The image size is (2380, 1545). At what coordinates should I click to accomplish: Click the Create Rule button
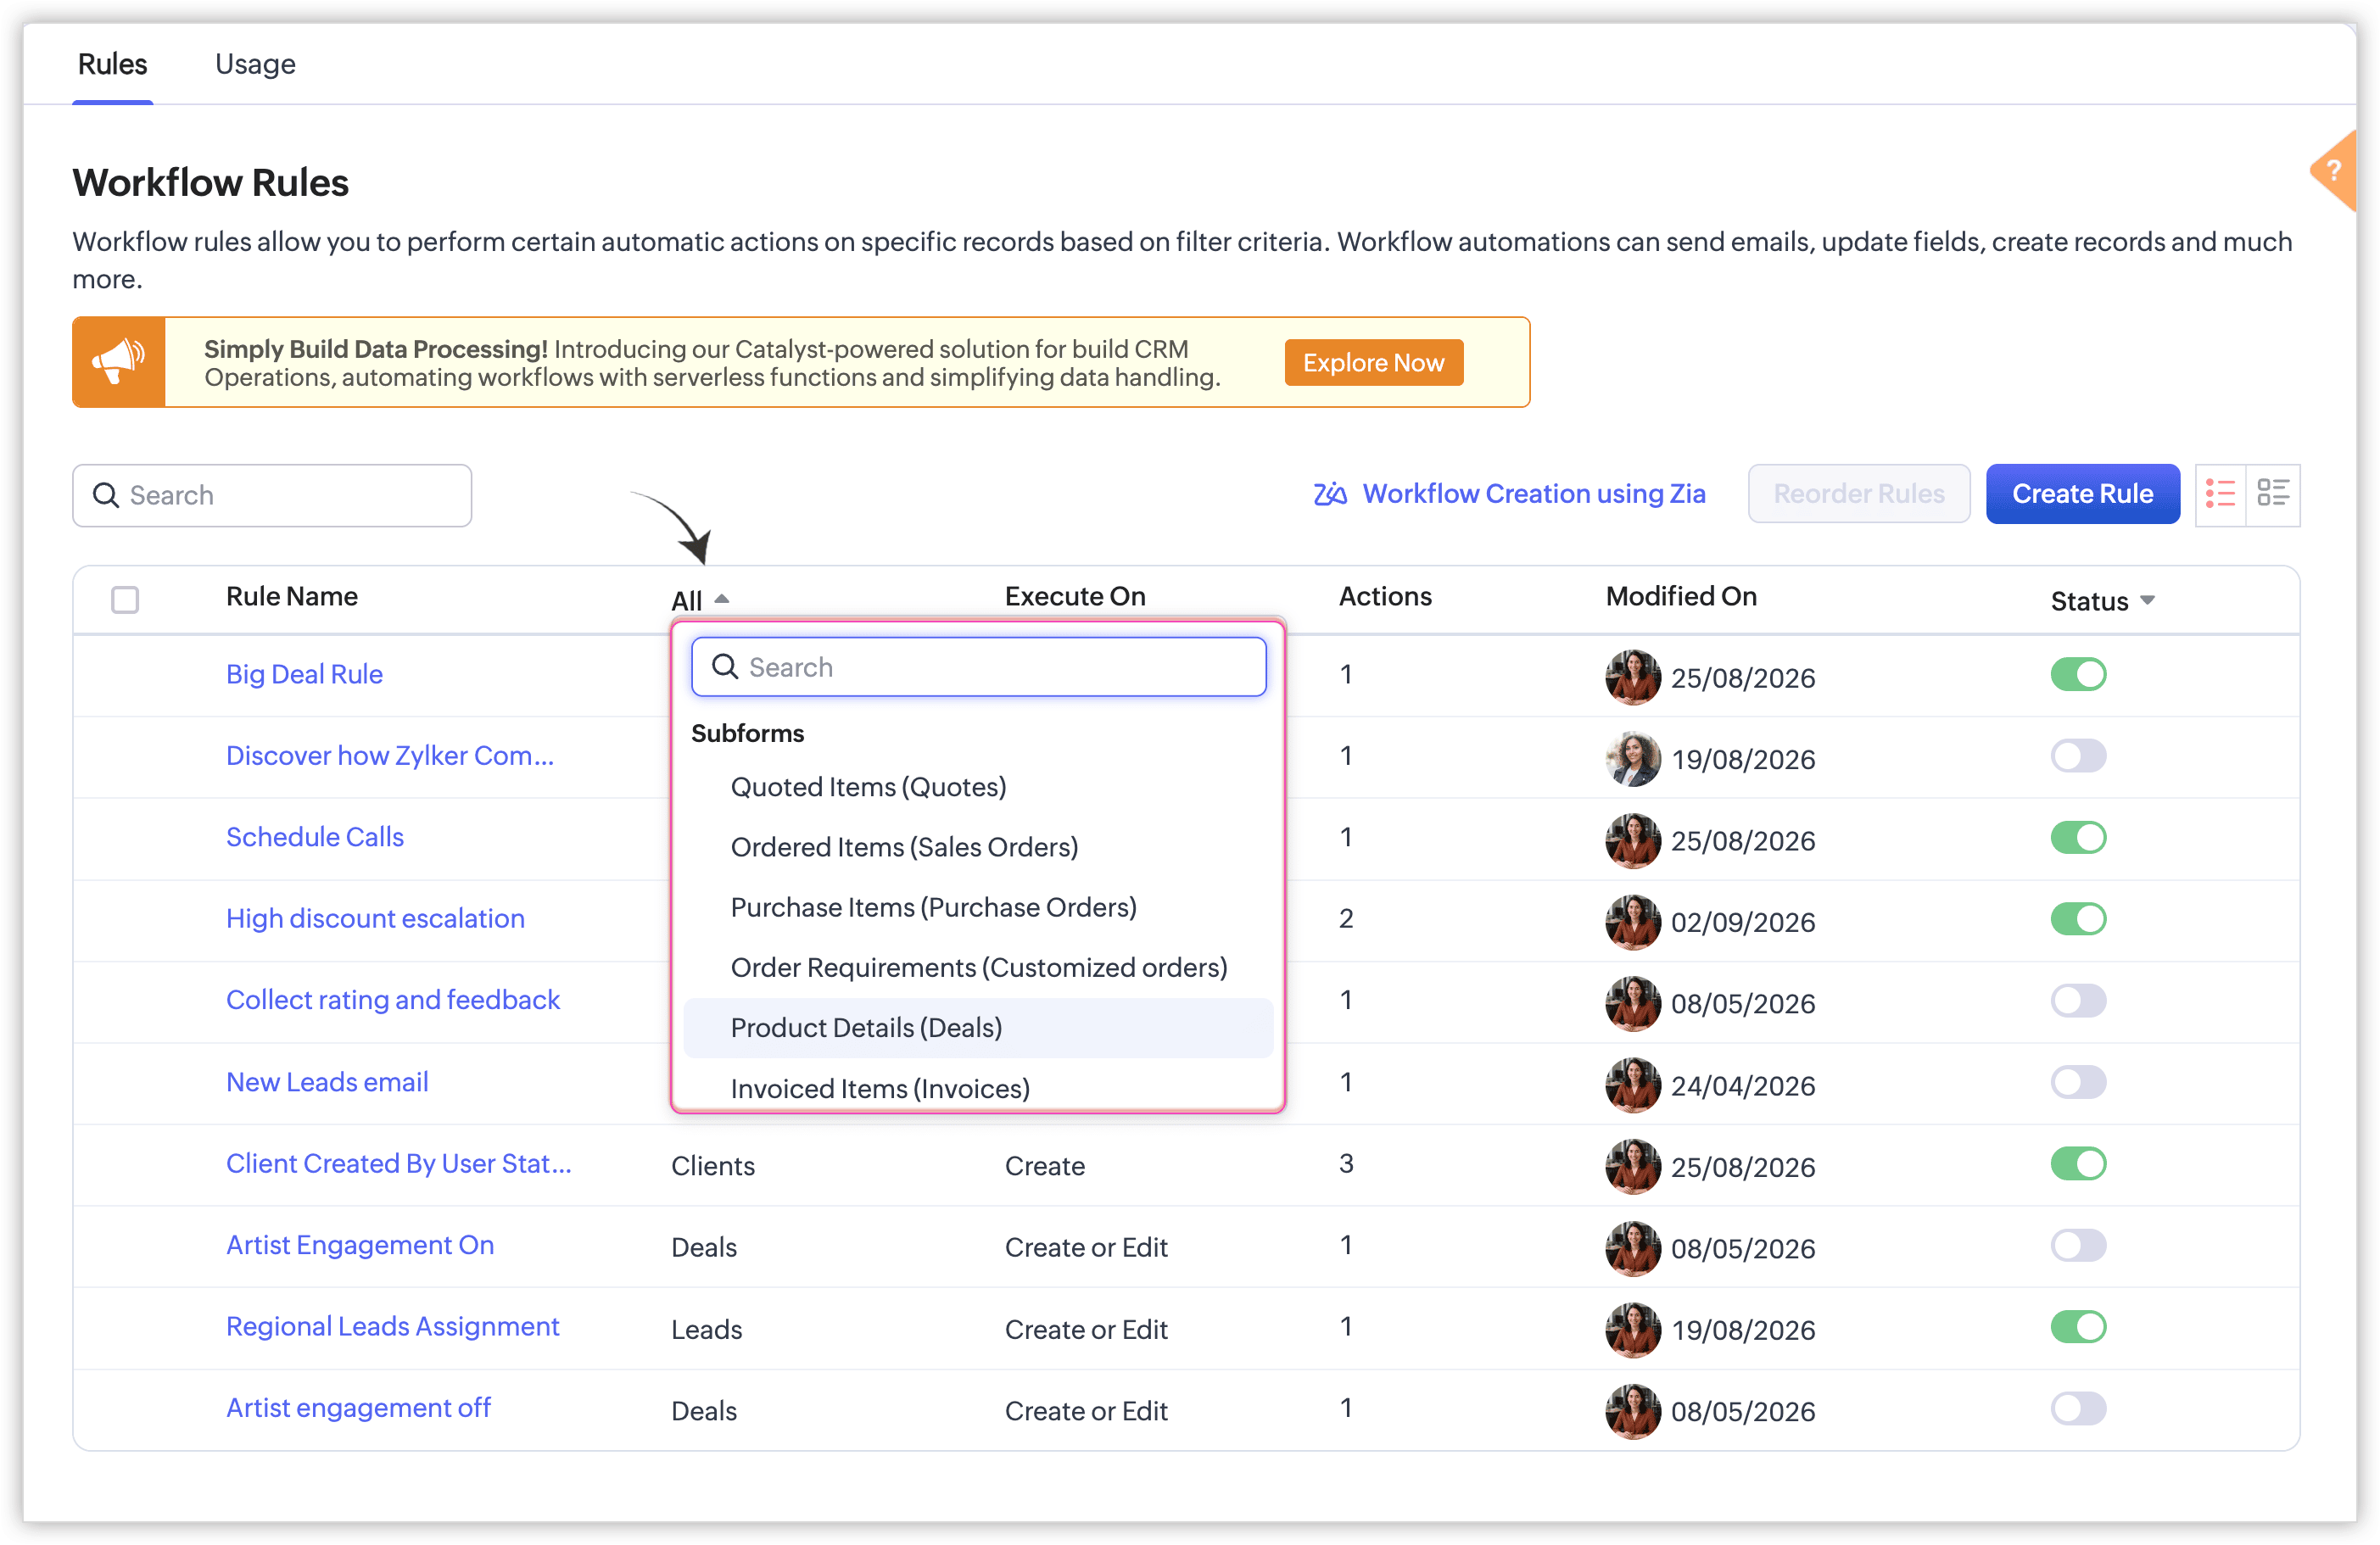[x=2082, y=494]
